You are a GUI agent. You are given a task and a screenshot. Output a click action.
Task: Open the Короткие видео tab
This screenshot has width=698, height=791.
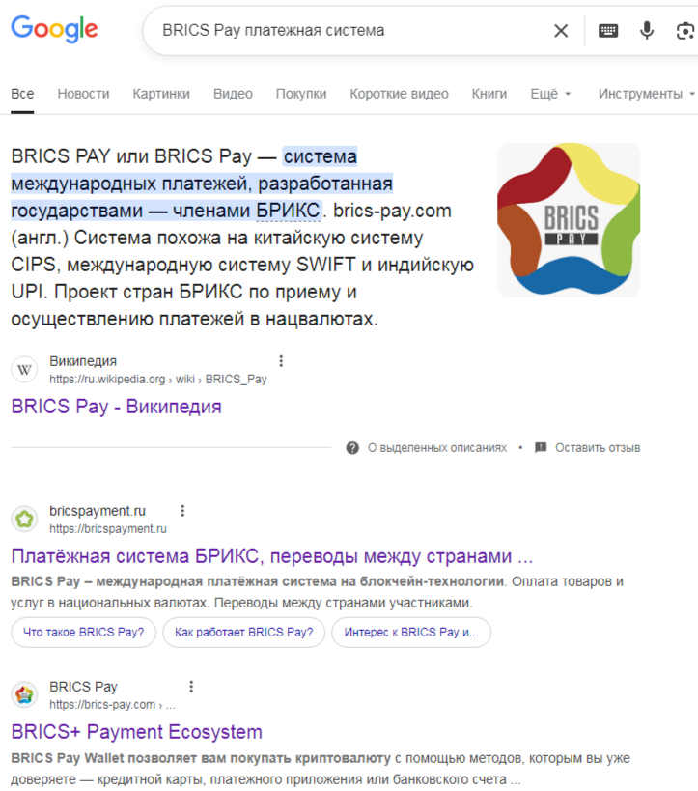[x=399, y=94]
